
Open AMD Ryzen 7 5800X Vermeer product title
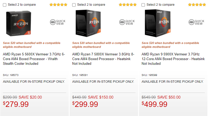pyautogui.click(x=103, y=59)
